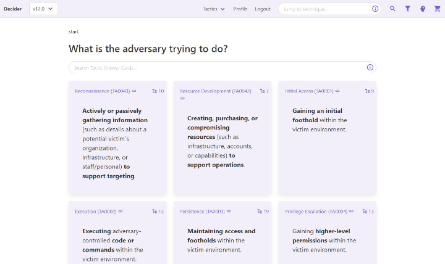This screenshot has height=264, width=445.
Task: Open the shopping cart icon
Action: tap(438, 9)
